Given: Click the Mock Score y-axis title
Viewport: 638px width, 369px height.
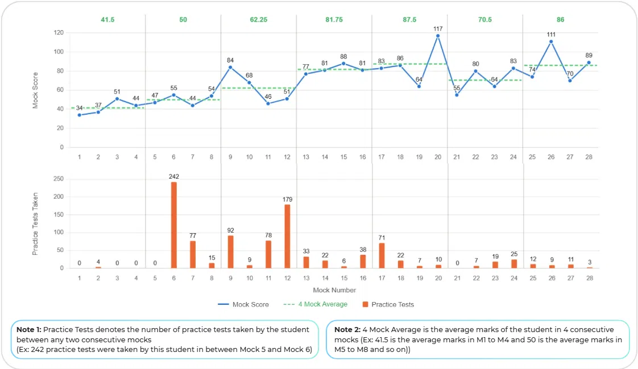Looking at the screenshot, I should (35, 90).
